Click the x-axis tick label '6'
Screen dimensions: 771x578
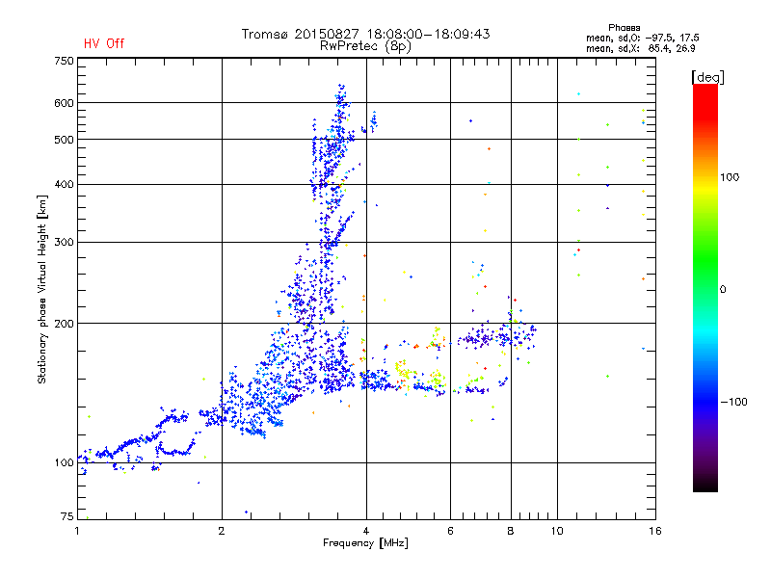[x=450, y=531]
